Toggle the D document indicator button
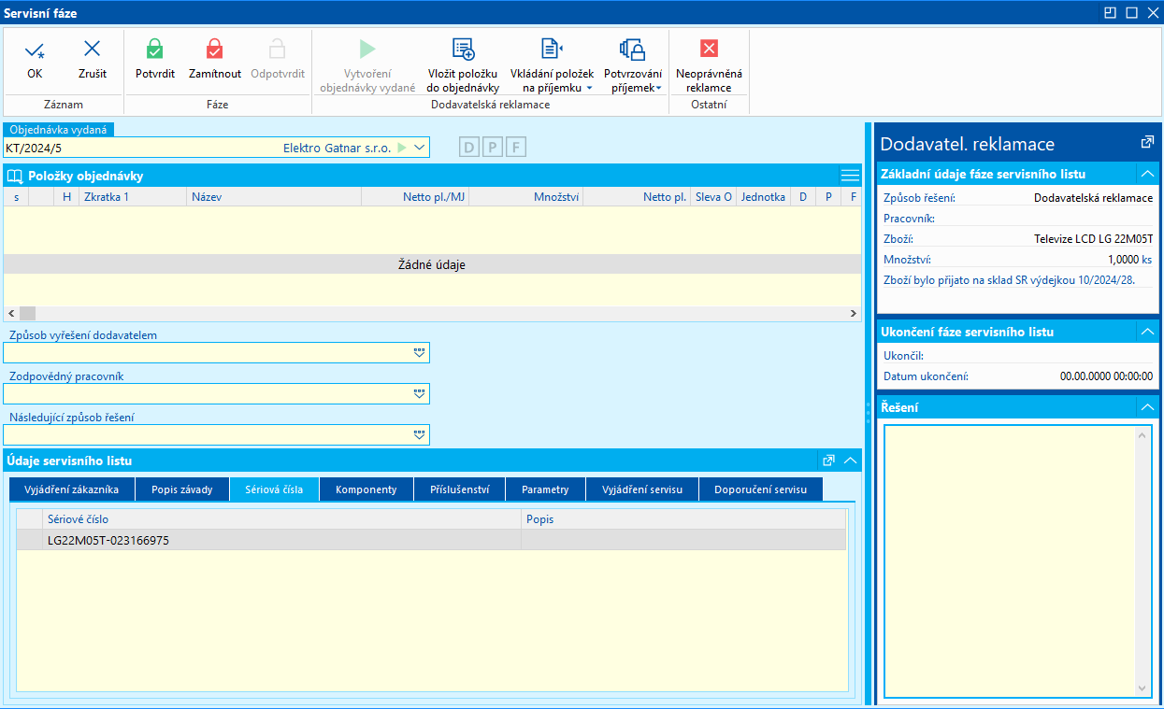 point(469,148)
